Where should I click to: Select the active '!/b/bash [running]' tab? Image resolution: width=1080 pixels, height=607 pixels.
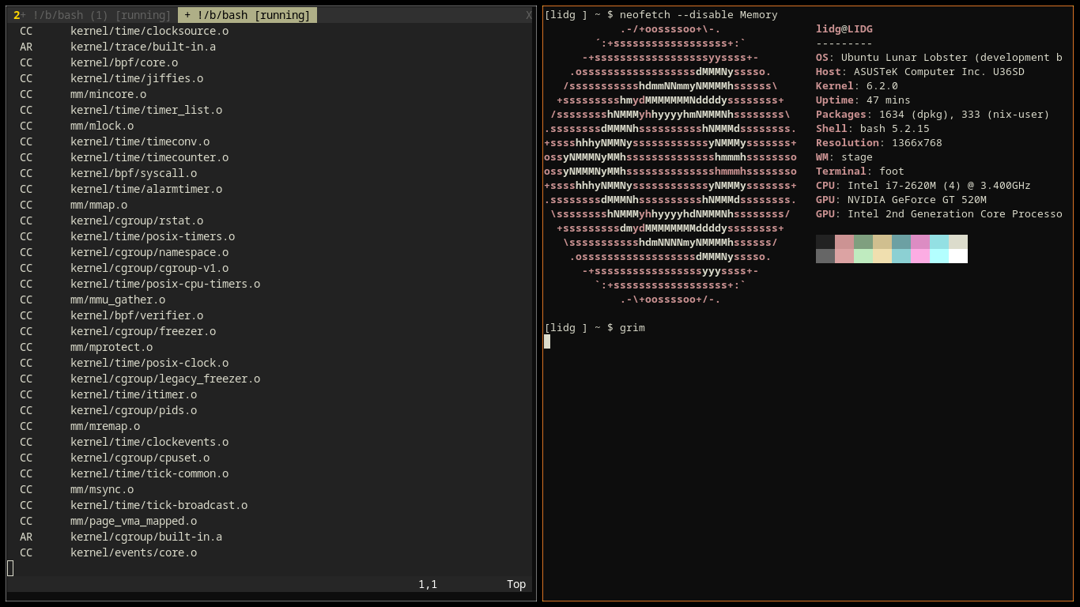coord(247,15)
